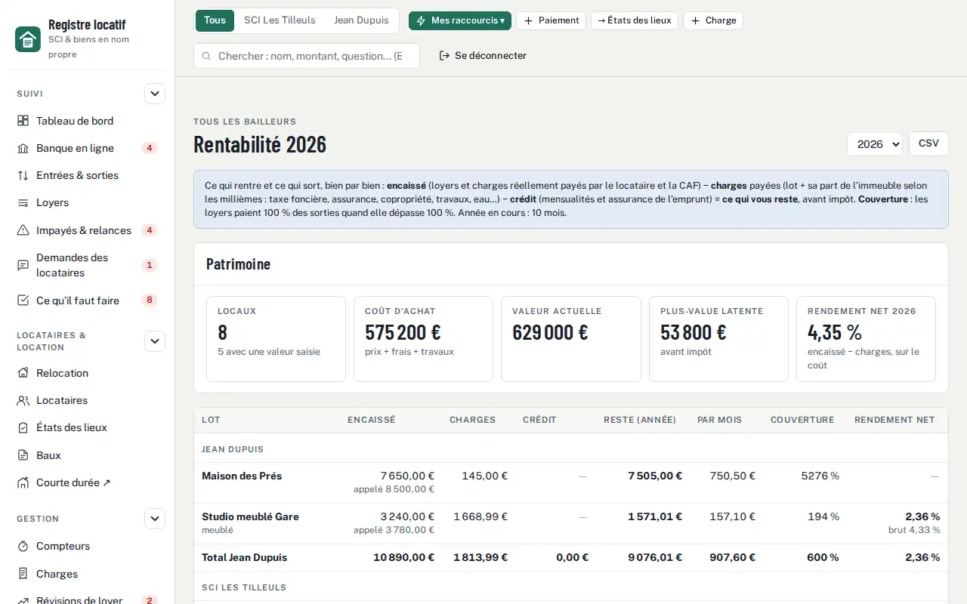The height and width of the screenshot is (604, 967).
Task: Click the Demandes des locataires message icon
Action: pos(23,265)
